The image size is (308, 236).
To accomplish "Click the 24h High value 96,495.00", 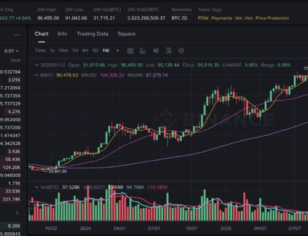I will [48, 18].
